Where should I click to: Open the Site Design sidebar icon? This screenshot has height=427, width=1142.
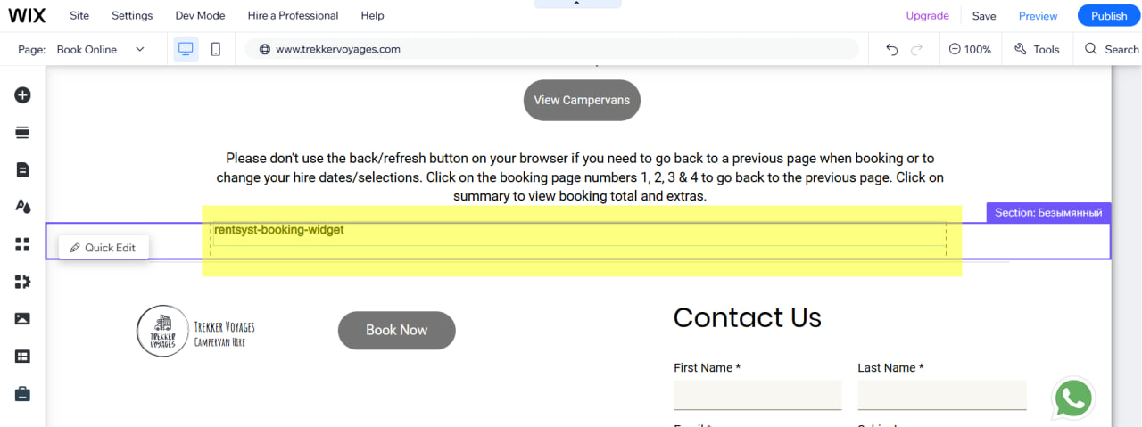22,207
